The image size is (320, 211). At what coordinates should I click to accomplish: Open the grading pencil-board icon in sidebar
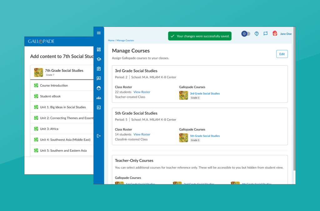99,78
